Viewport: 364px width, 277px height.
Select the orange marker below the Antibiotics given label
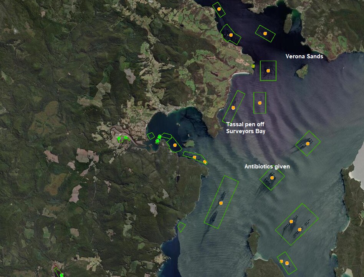point(272,178)
